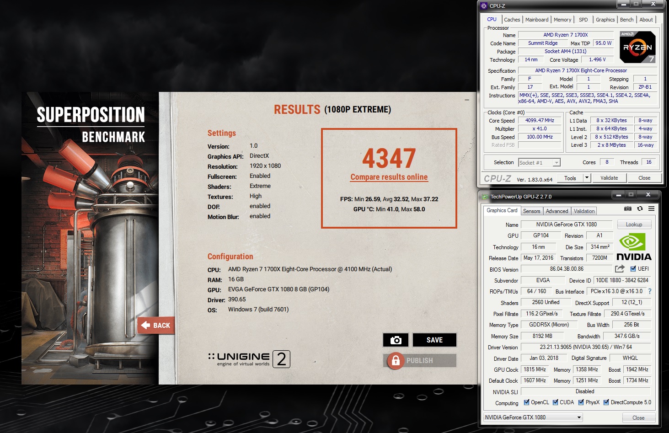Click the camera screenshot button in Superposition
The image size is (669, 433).
396,340
